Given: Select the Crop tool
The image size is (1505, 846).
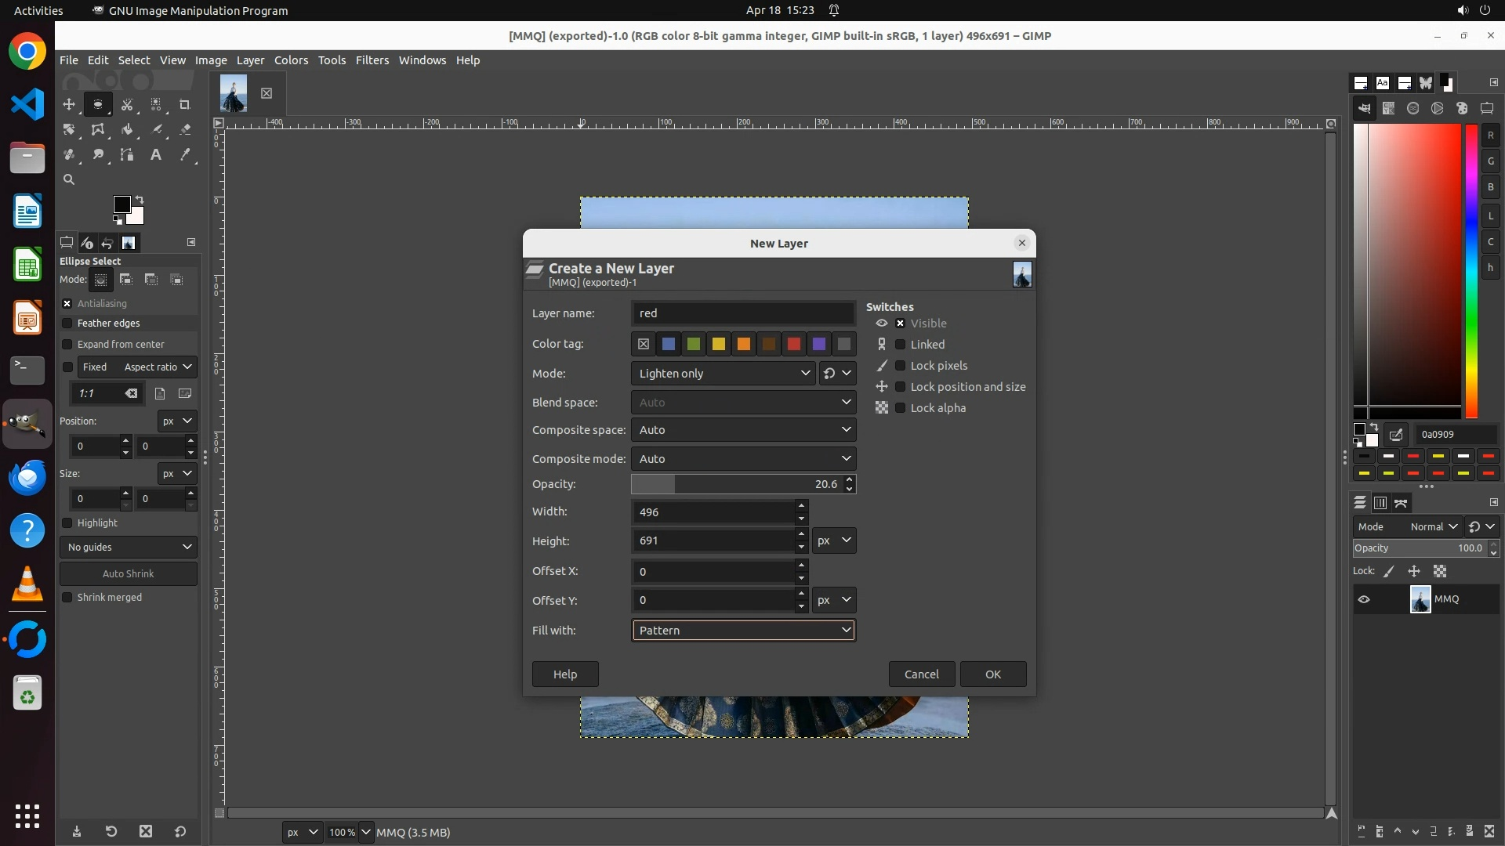Looking at the screenshot, I should click(185, 104).
